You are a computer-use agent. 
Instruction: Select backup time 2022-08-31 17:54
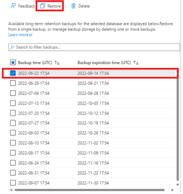tap(34, 173)
